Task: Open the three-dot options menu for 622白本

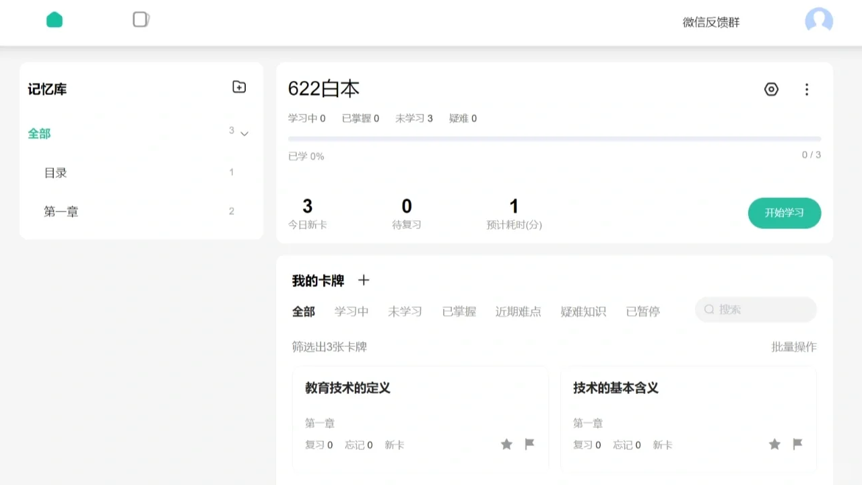Action: pos(806,89)
